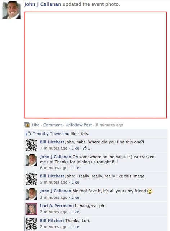This screenshot has height=231, width=170.
Task: Open Lori A. Petrosino's name link
Action: 57,206
